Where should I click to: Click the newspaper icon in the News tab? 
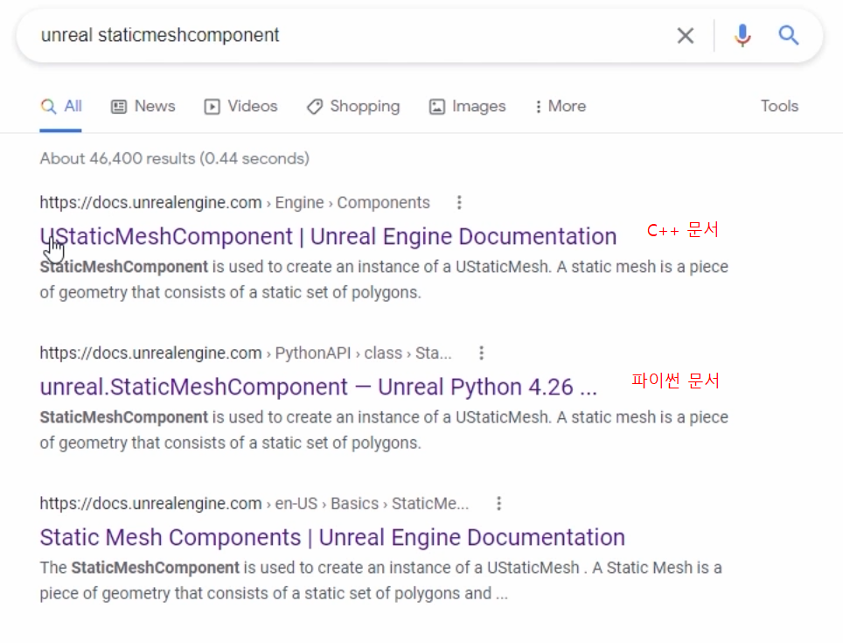coord(118,107)
